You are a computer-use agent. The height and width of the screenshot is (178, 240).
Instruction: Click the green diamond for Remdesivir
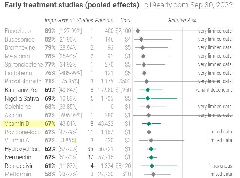pyautogui.click(x=152, y=166)
